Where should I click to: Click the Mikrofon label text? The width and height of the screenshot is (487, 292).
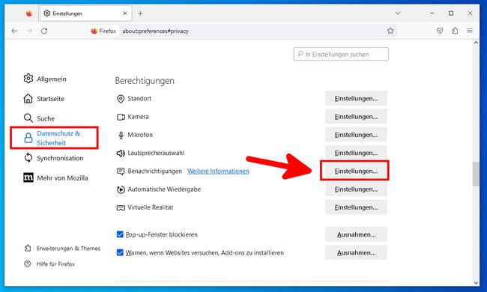[140, 135]
